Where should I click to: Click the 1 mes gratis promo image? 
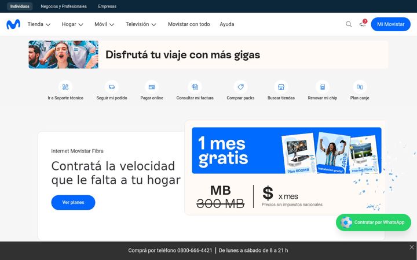287,150
